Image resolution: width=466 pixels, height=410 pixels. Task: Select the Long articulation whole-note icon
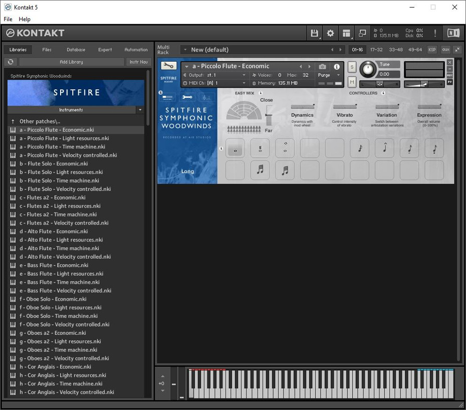[x=235, y=148]
